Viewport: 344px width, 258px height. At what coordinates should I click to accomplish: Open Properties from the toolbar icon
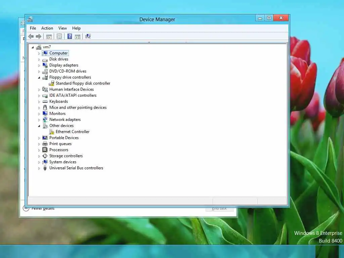[x=59, y=36]
